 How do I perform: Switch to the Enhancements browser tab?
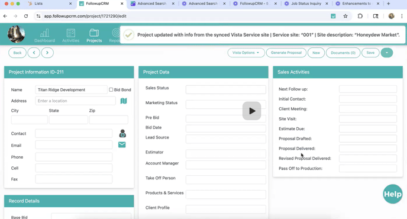point(357,4)
